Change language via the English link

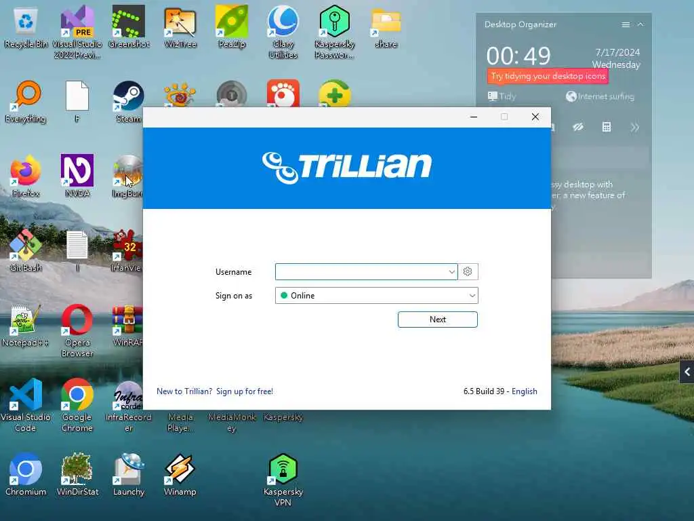525,391
